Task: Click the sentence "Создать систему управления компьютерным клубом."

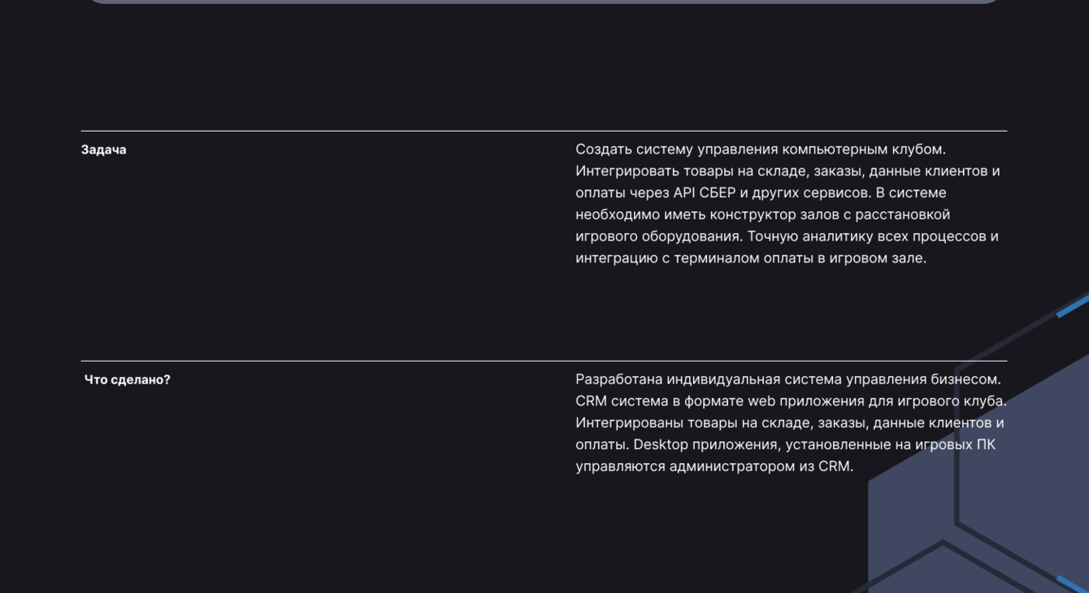Action: pyautogui.click(x=760, y=149)
